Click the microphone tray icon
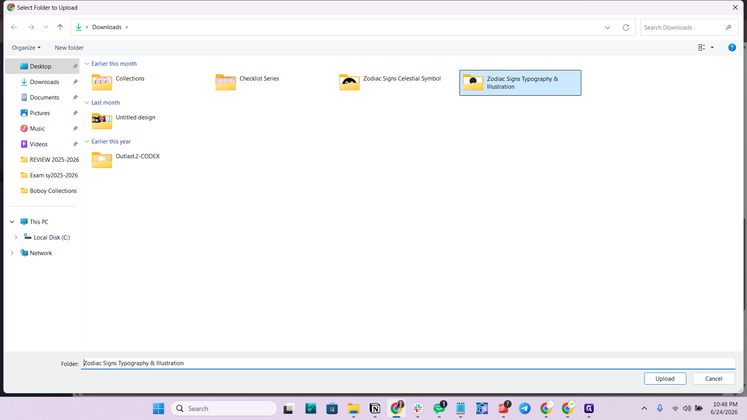 pyautogui.click(x=660, y=408)
